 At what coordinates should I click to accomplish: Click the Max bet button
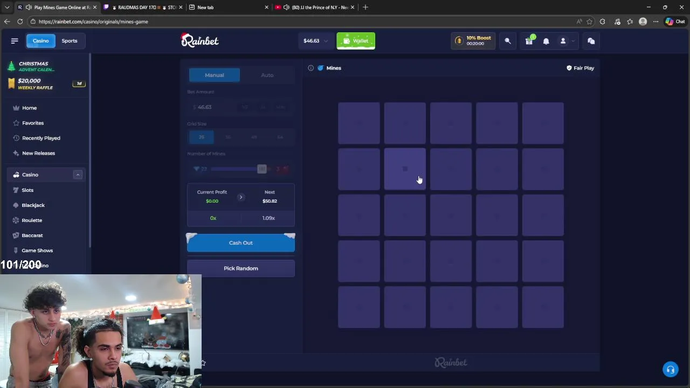(x=281, y=107)
